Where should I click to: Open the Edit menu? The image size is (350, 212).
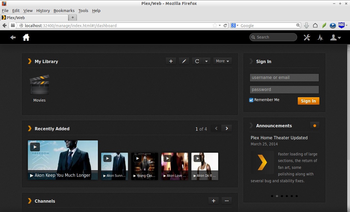coord(16,11)
